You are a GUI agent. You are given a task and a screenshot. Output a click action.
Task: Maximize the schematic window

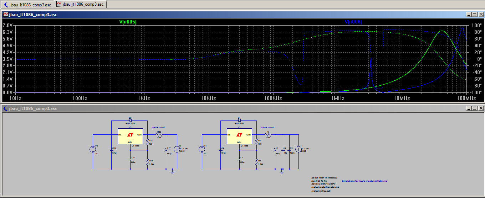pos(474,108)
